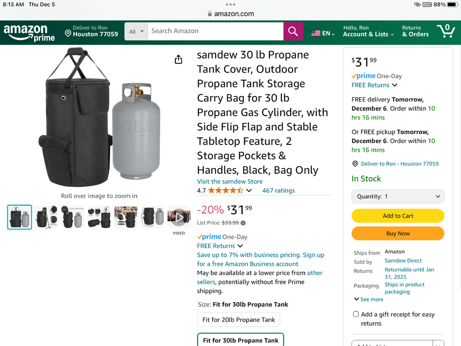Click the star rating display
The image size is (461, 346).
point(225,191)
